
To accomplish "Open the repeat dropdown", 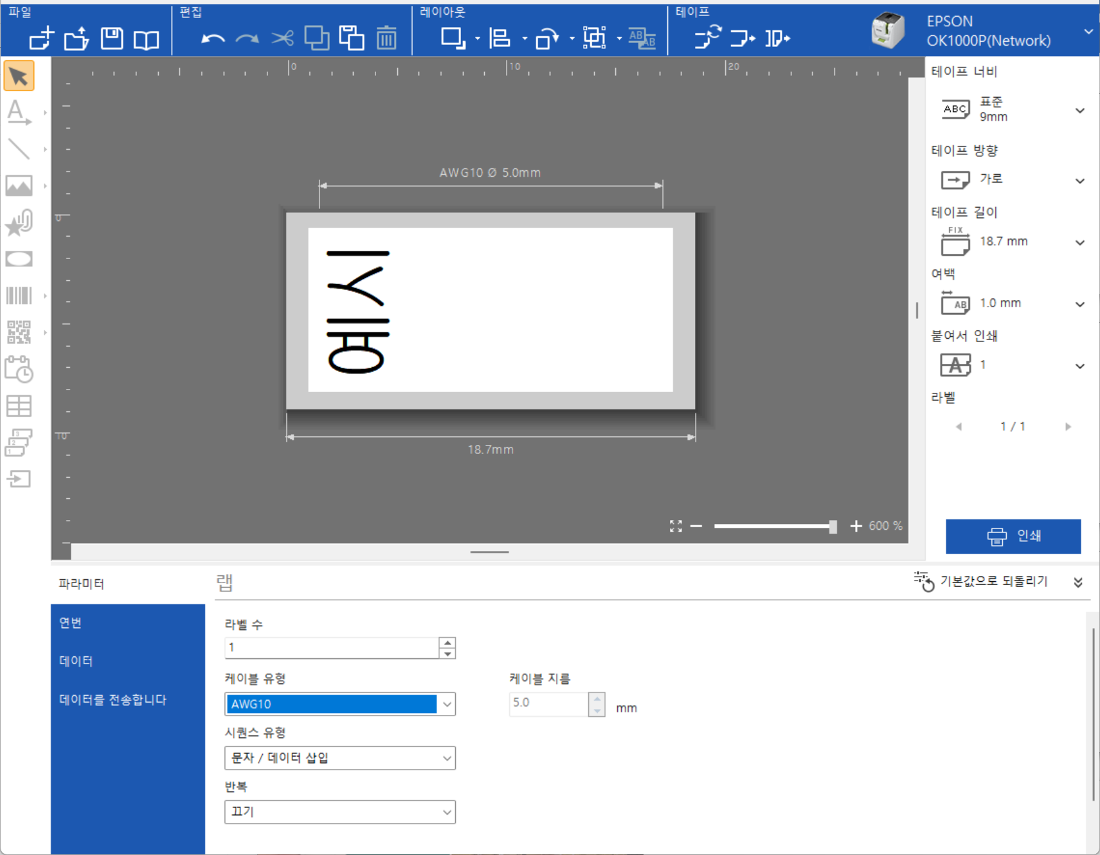I will pyautogui.click(x=339, y=812).
